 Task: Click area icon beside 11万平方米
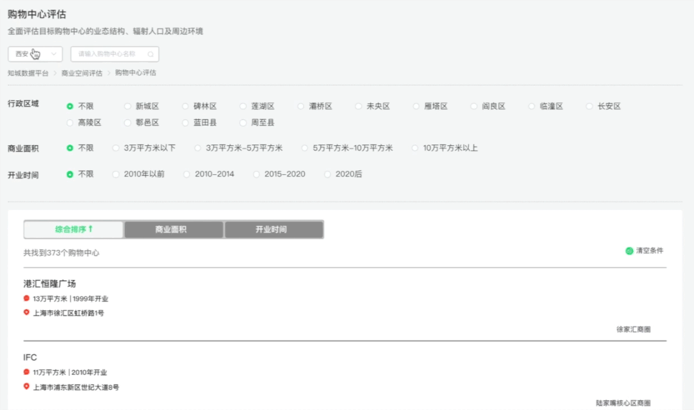[26, 372]
